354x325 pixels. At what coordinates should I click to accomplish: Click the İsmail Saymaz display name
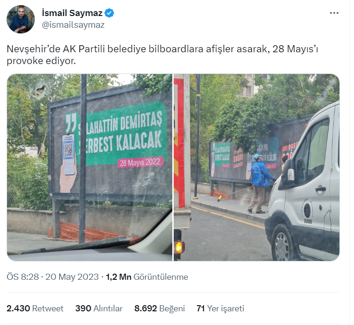pos(72,13)
